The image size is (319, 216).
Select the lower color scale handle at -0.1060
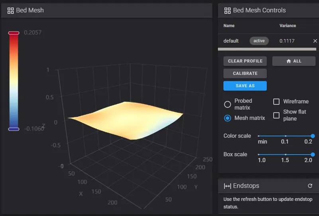14,129
